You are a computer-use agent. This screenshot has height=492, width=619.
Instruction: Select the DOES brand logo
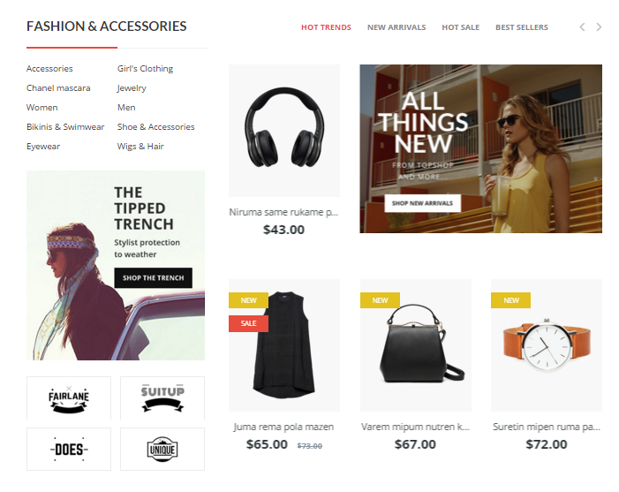point(69,449)
